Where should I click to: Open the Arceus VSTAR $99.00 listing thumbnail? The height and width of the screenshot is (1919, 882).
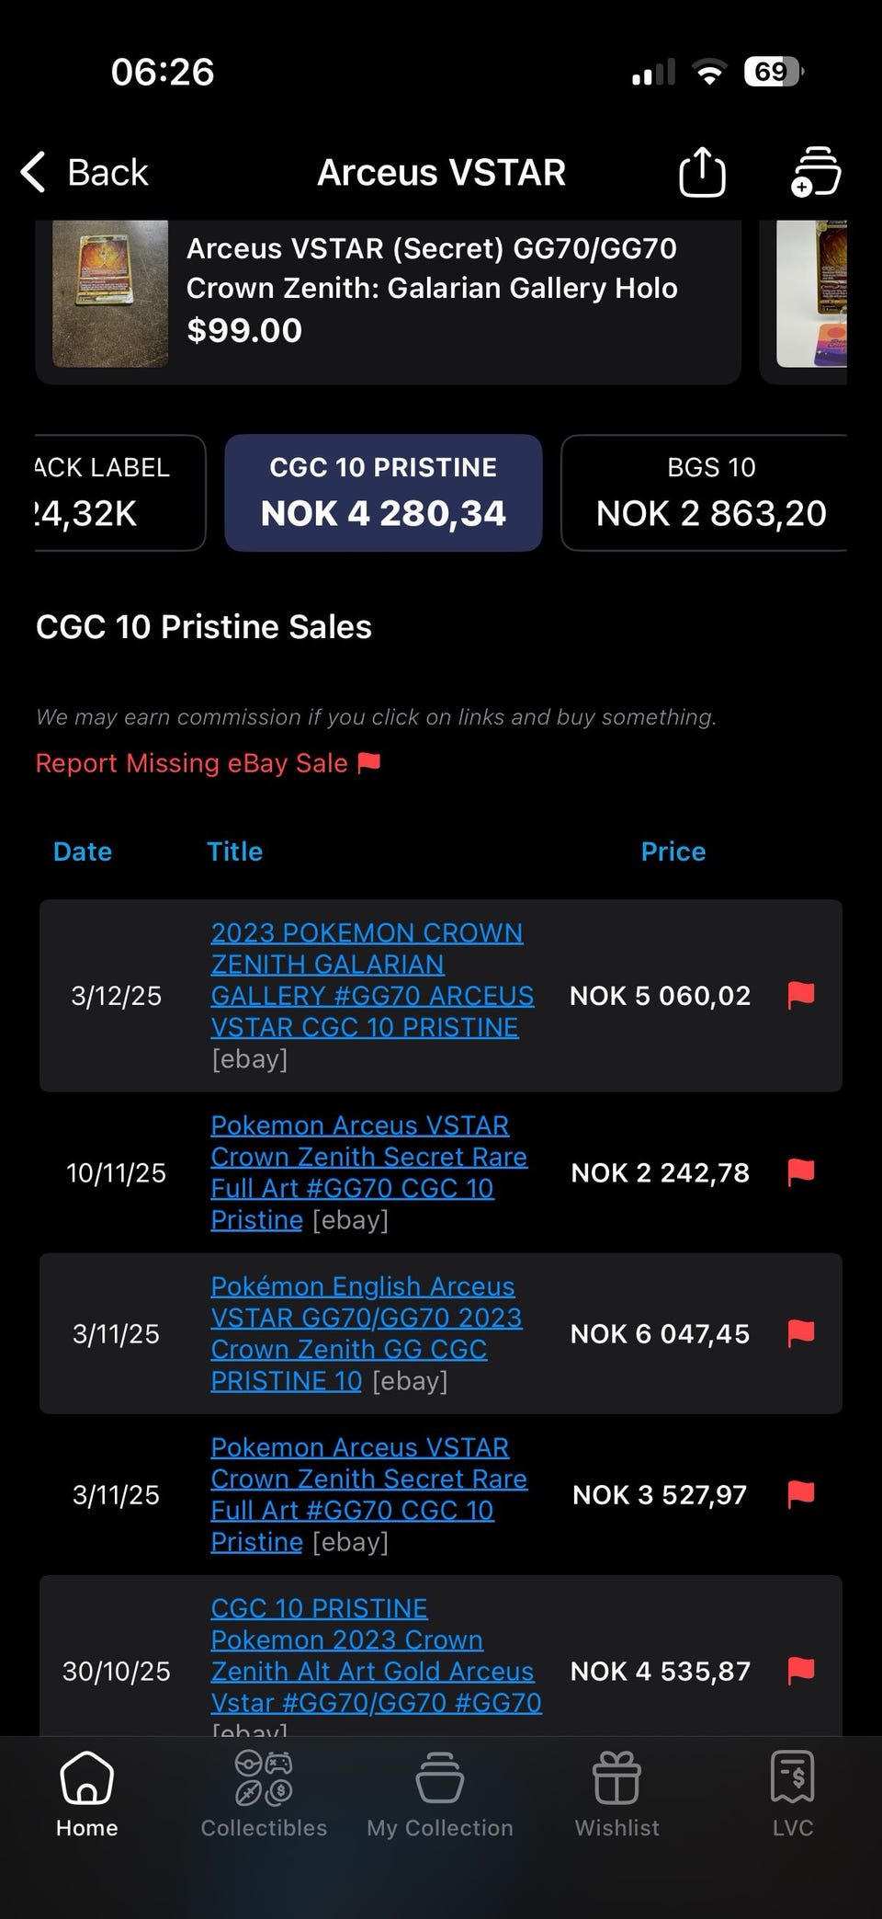pos(110,294)
